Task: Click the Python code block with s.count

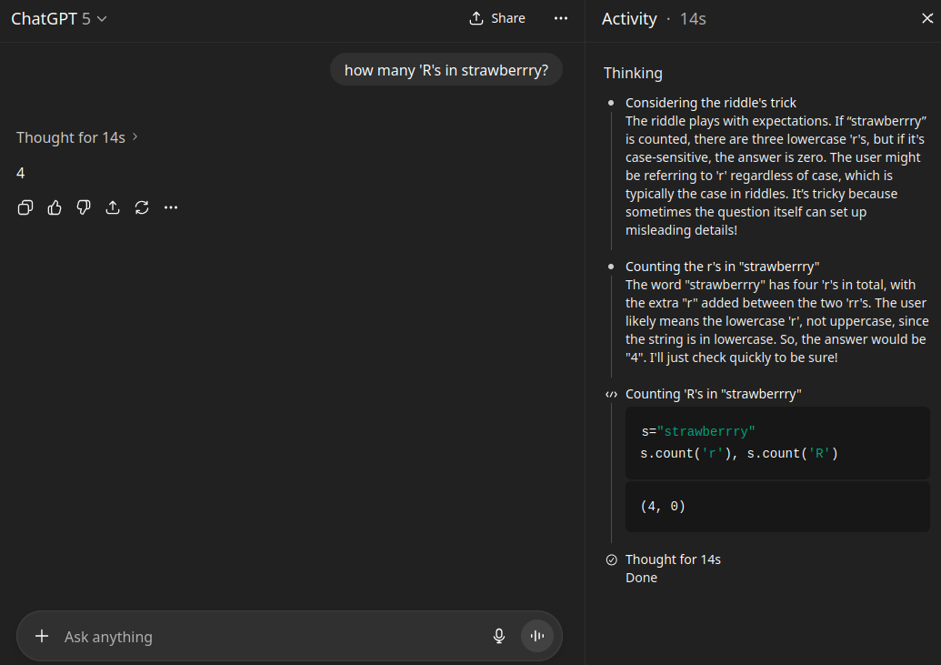Action: 777,443
